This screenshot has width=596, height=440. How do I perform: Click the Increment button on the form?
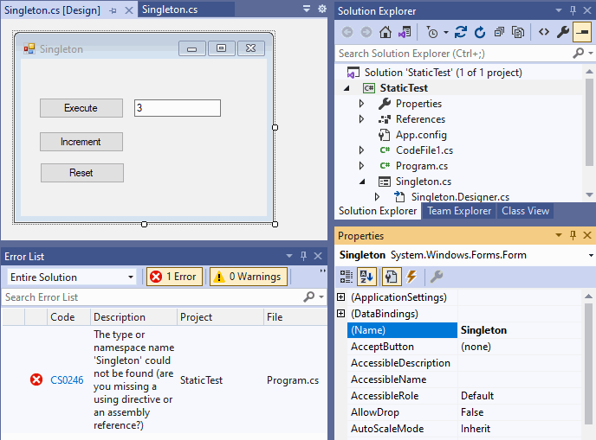click(x=81, y=142)
